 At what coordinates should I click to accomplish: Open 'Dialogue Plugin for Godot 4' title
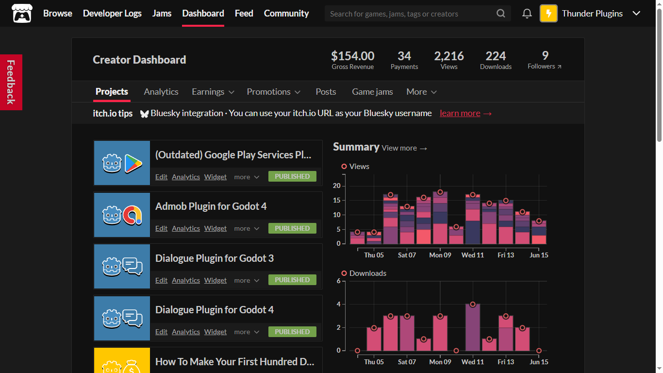point(215,310)
